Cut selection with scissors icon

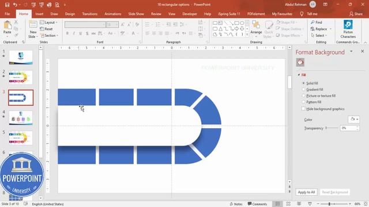[16, 22]
